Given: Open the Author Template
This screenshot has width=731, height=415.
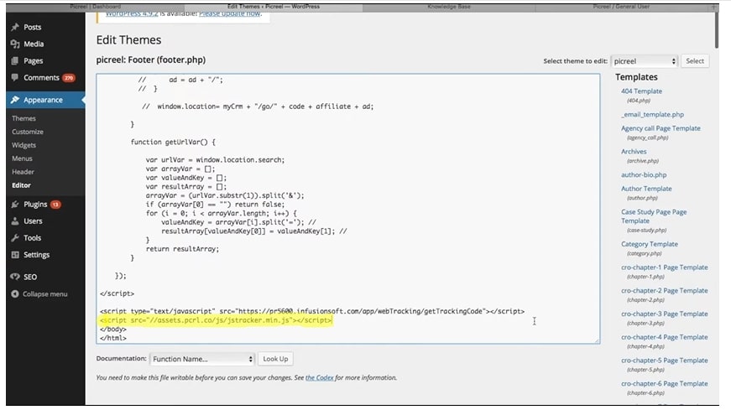Looking at the screenshot, I should [x=646, y=189].
